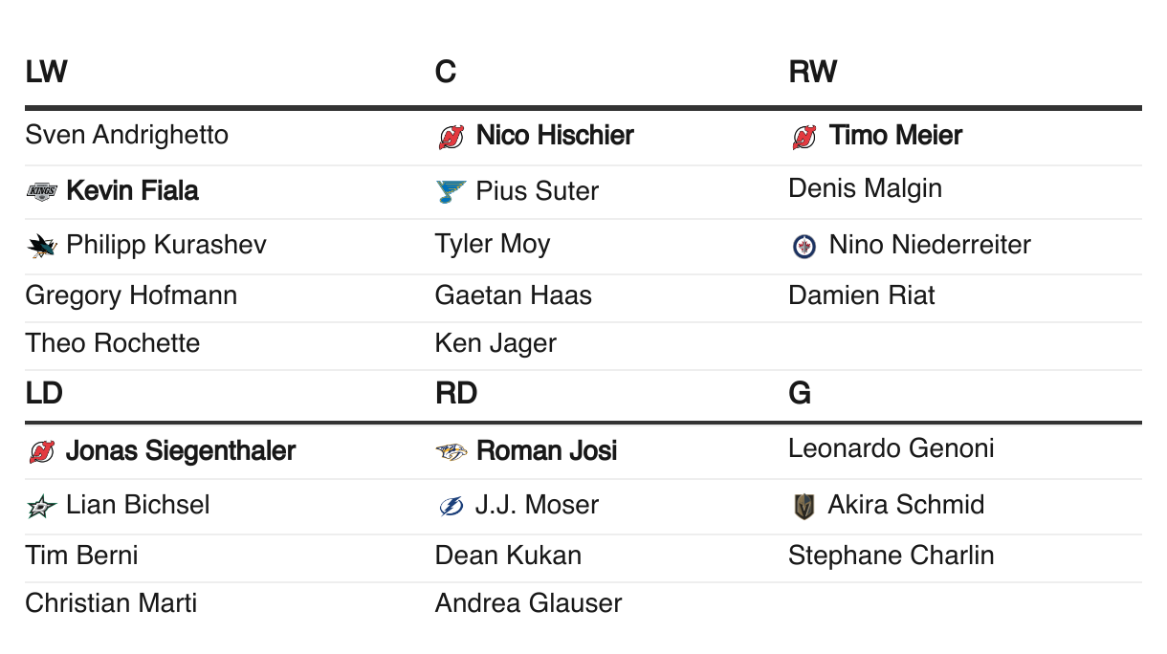Click Denis Malgin in the RW column

click(x=866, y=188)
